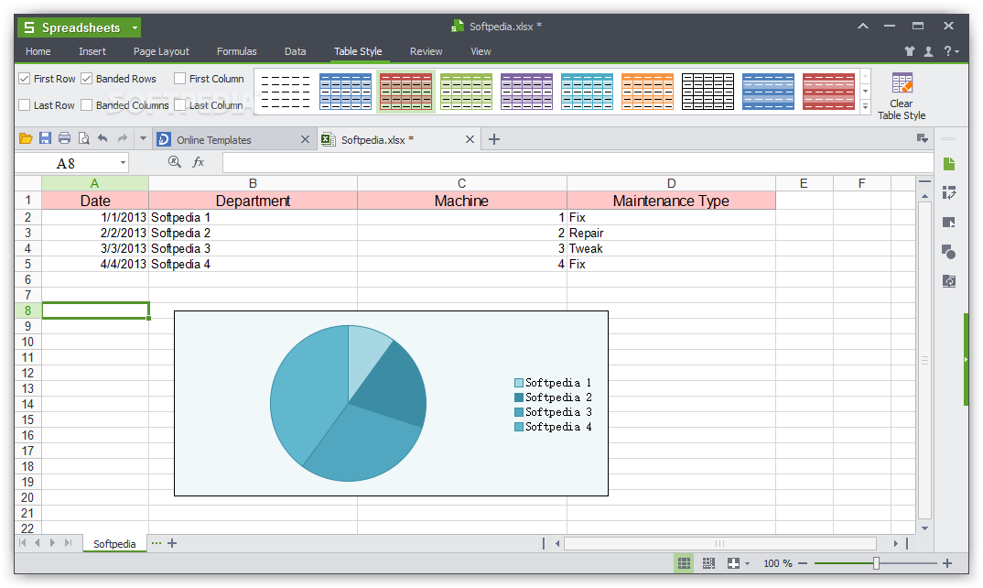Viewport: 983px width, 588px height.
Task: Open the Data ribbon tab
Action: point(296,51)
